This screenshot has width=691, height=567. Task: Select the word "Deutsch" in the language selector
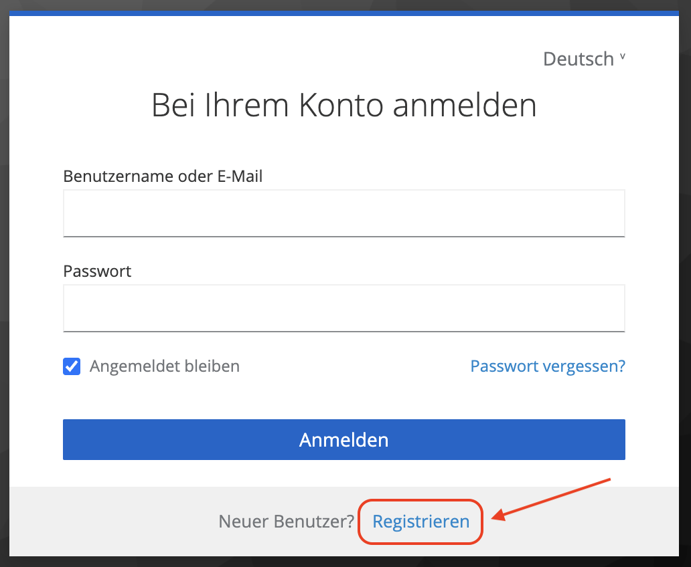point(579,59)
